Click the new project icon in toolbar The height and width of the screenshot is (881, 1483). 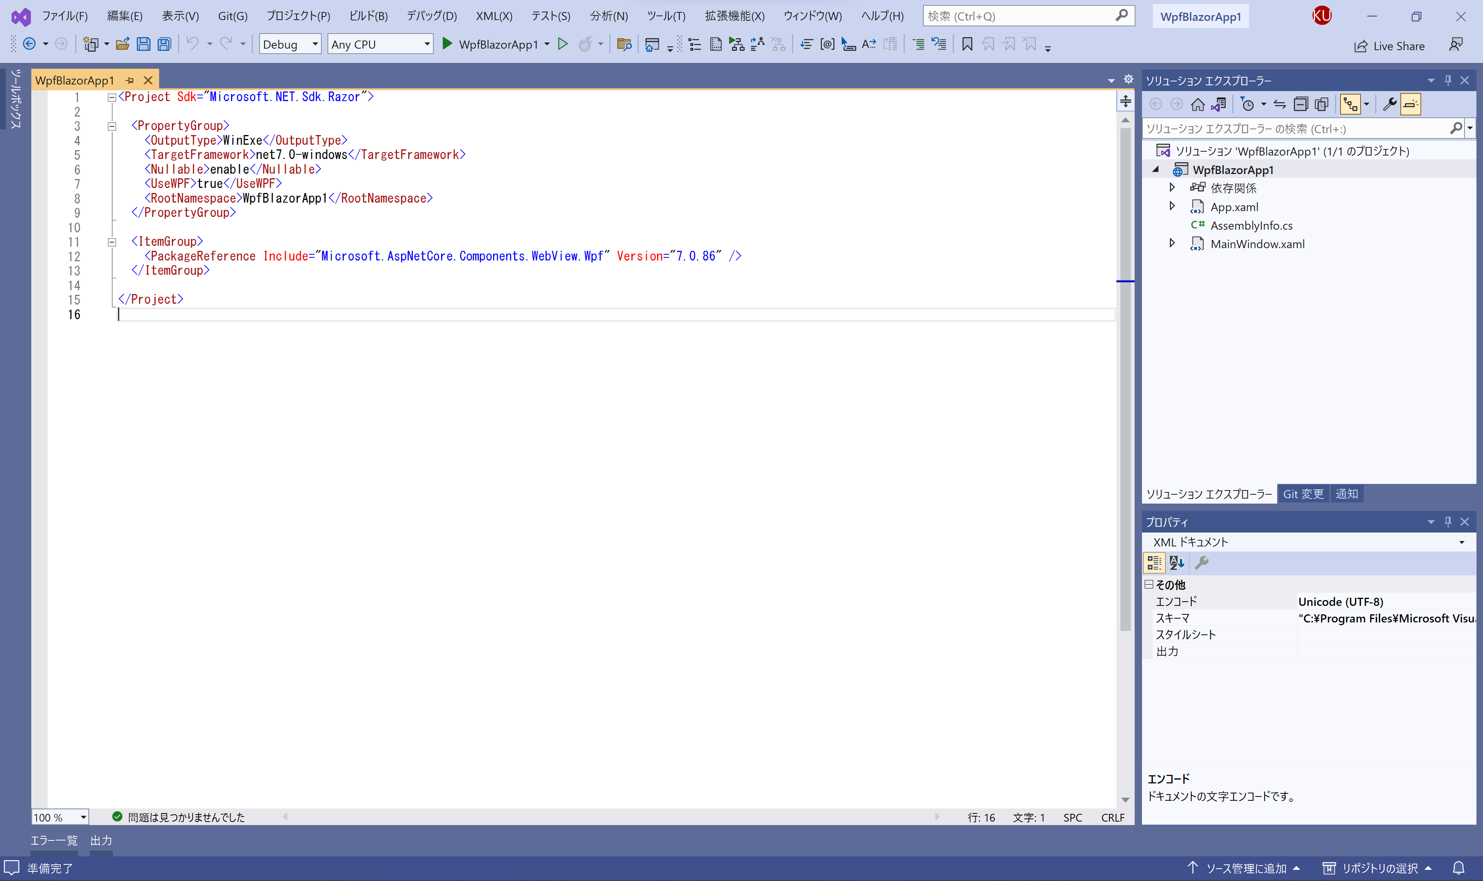click(90, 44)
